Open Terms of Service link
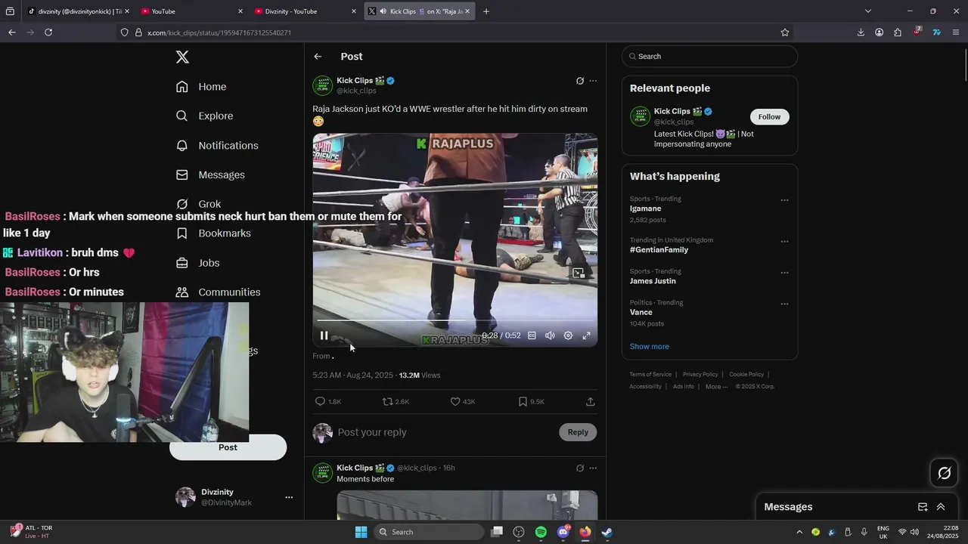 650,375
